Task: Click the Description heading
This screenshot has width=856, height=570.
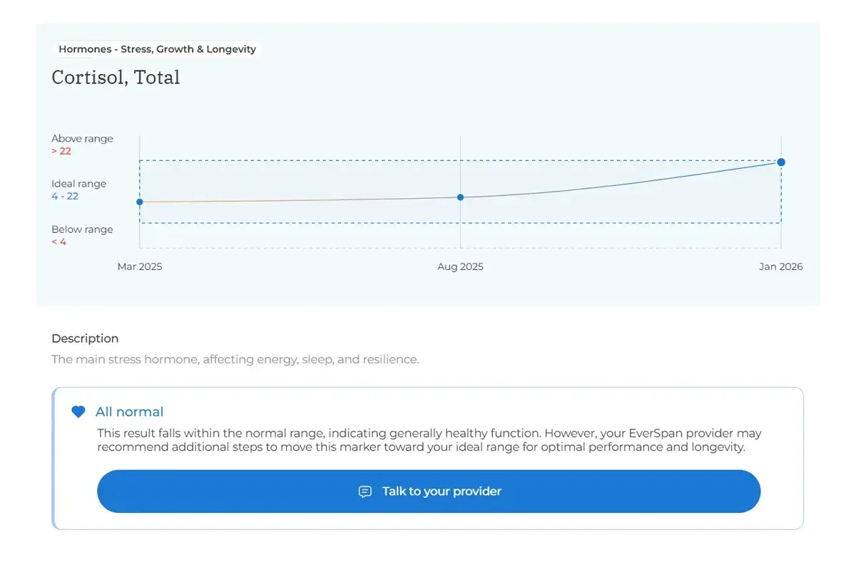Action: (x=85, y=338)
